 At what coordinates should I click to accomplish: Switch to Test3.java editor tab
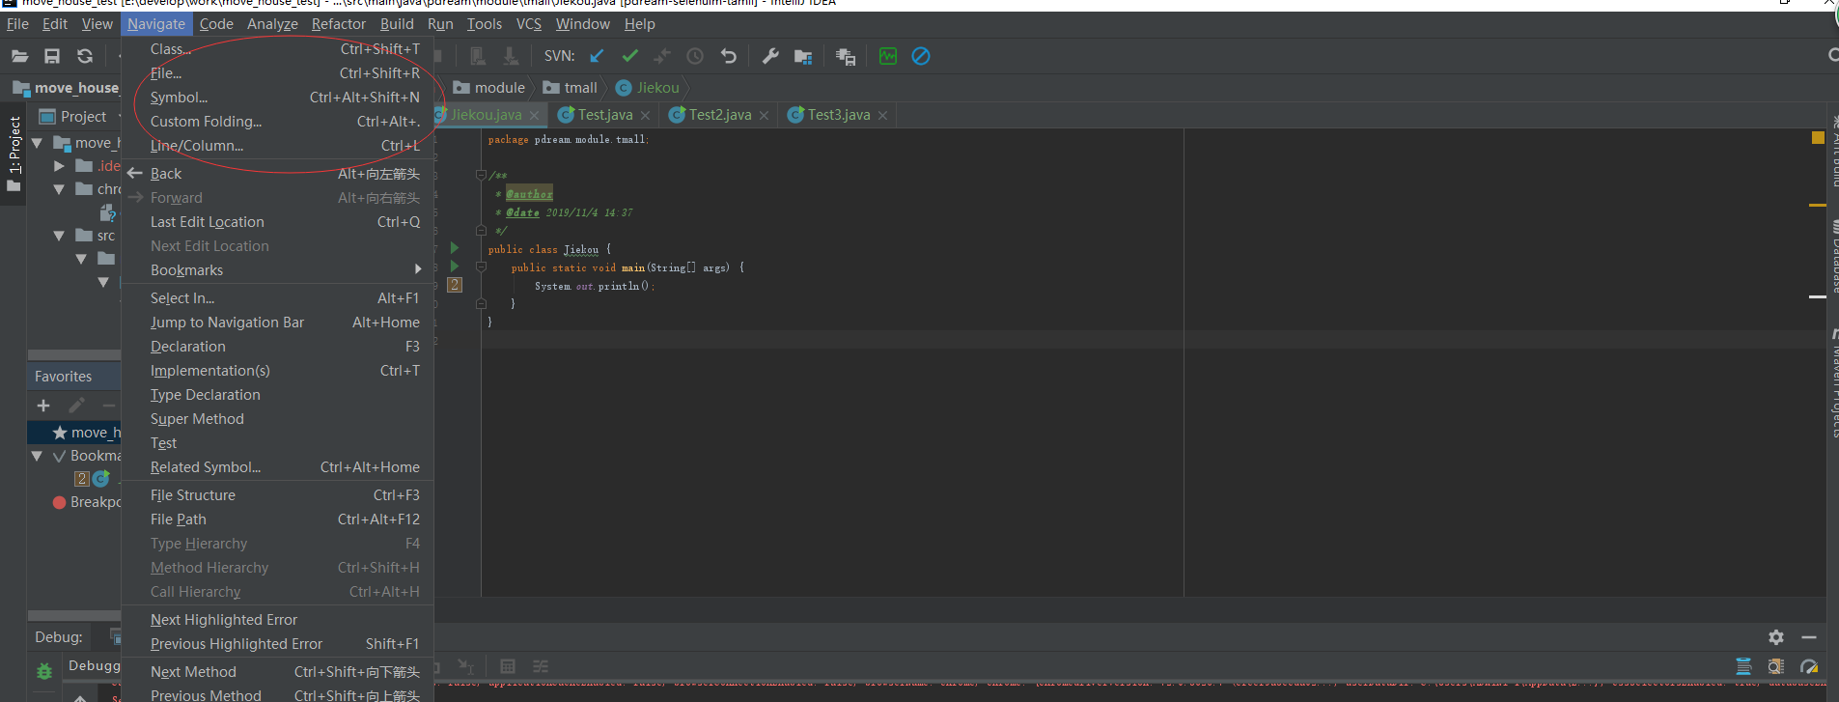[x=839, y=115]
